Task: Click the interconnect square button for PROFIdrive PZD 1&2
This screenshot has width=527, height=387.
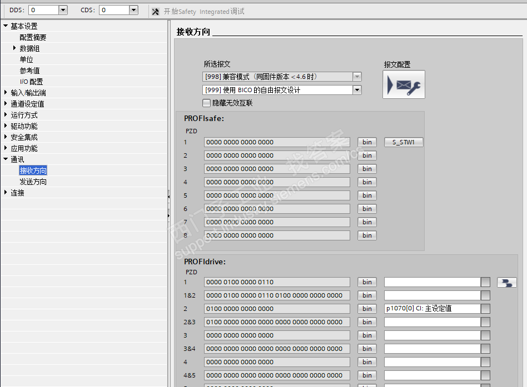Action: [x=485, y=295]
